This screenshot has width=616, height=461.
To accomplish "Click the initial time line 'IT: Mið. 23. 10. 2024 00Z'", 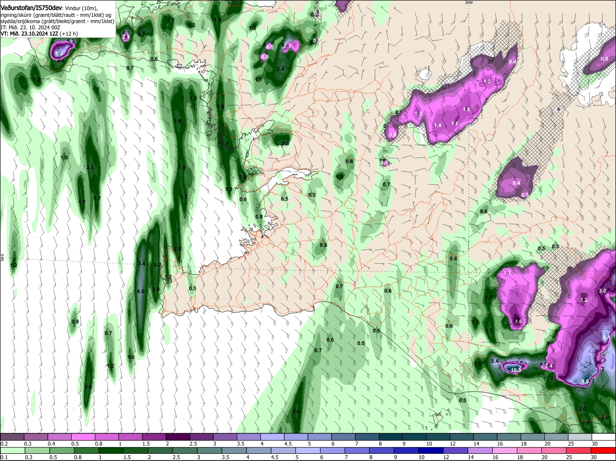I will click(x=30, y=27).
